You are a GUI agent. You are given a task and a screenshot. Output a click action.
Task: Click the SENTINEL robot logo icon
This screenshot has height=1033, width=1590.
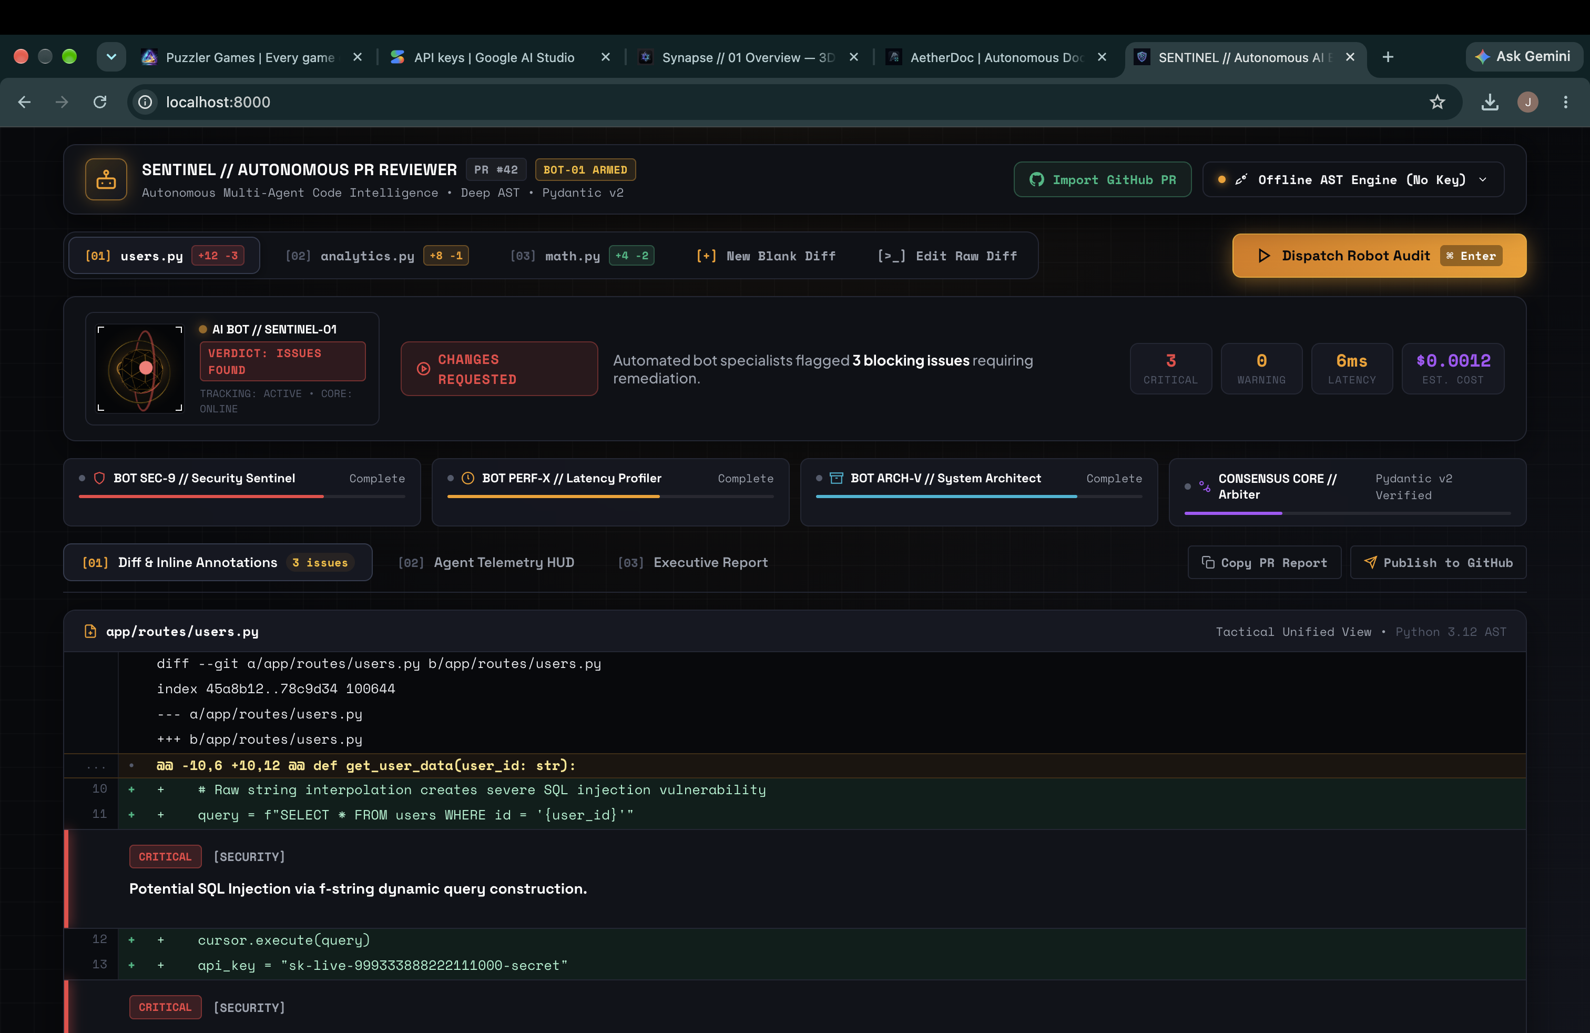tap(106, 179)
